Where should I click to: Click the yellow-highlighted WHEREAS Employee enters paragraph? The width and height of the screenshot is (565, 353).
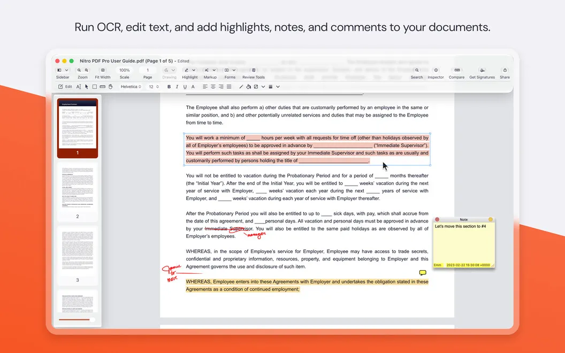tap(307, 285)
